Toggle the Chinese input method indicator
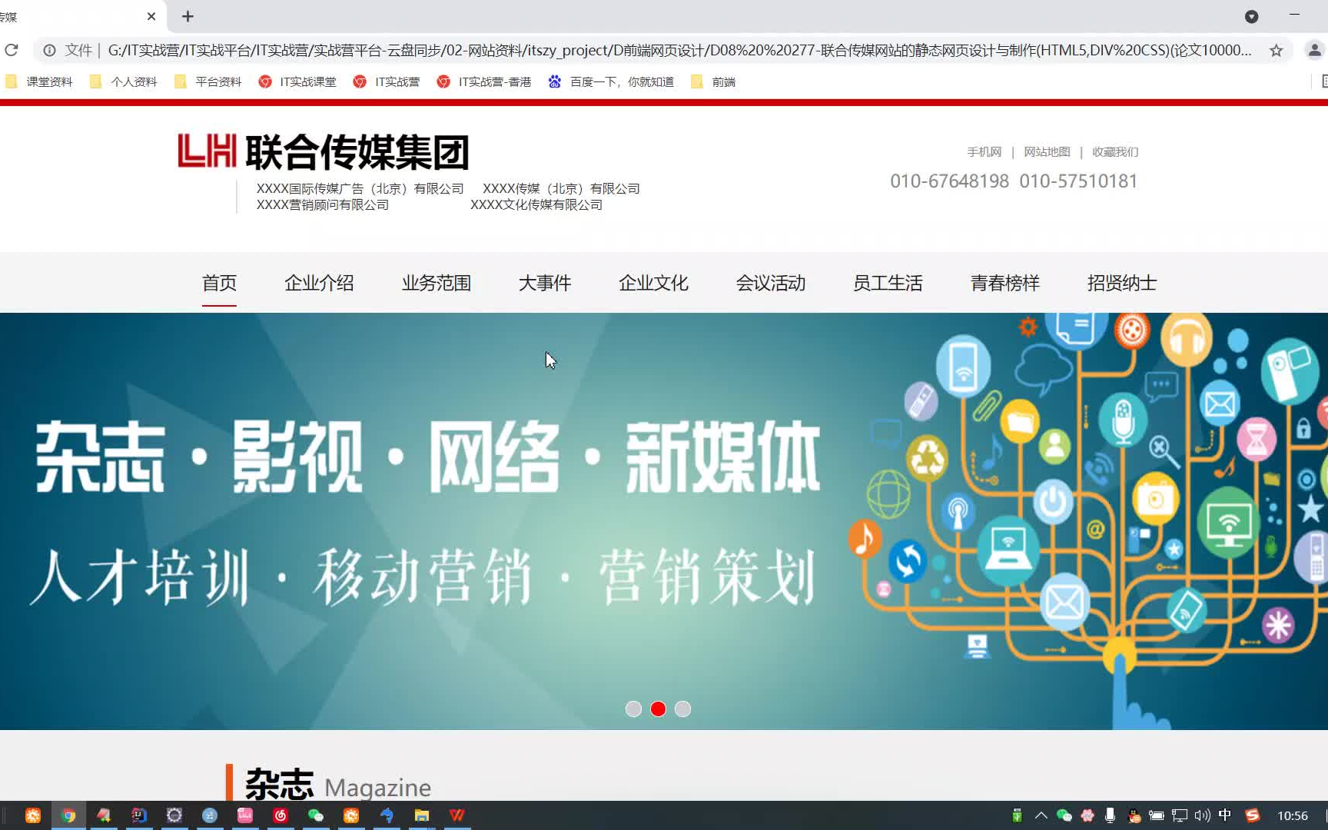Image resolution: width=1328 pixels, height=830 pixels. point(1225,815)
